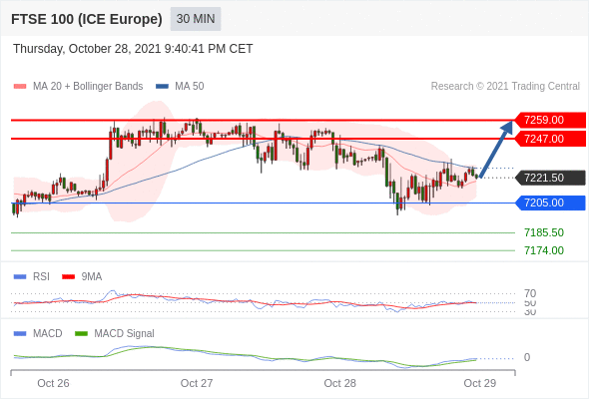Click the 7259.00 resistance price tag

[550, 120]
